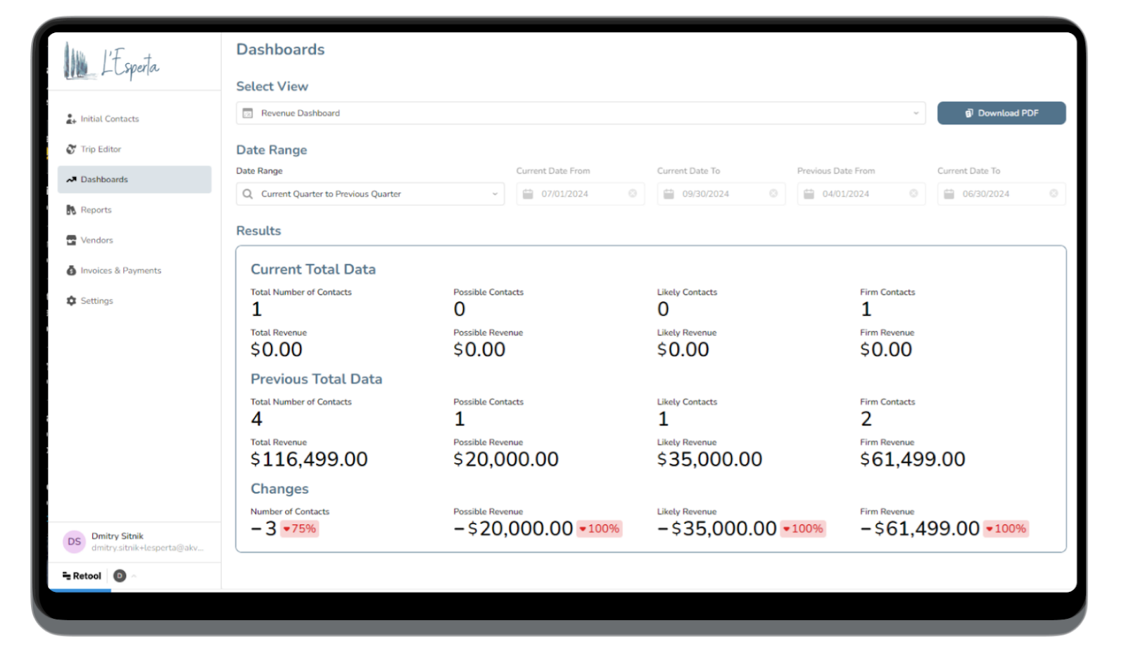
Task: Click the calendar icon in Select View field
Action: click(248, 113)
